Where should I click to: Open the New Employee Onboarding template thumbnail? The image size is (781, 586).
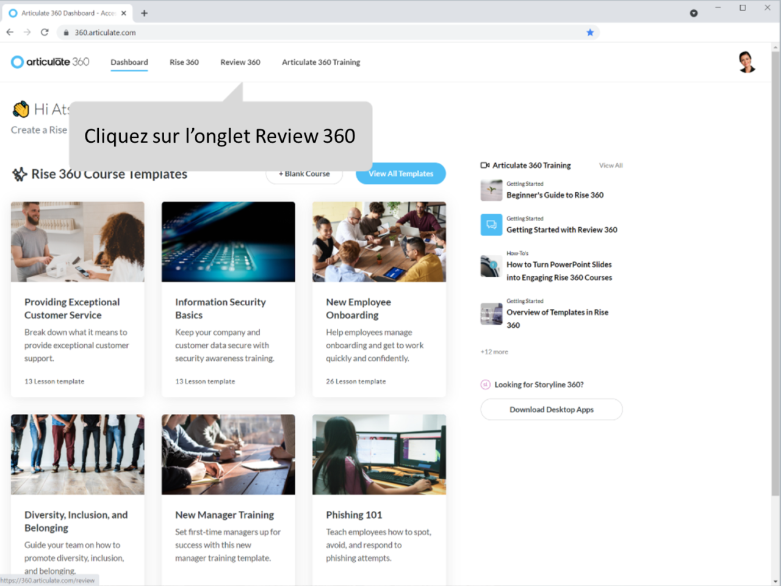379,241
